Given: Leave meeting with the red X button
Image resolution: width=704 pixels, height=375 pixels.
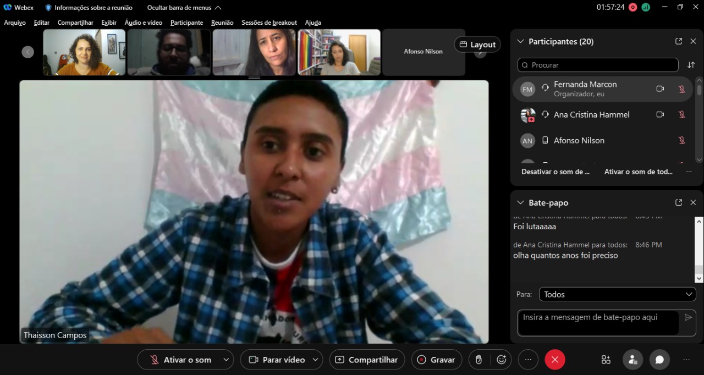Looking at the screenshot, I should [555, 360].
